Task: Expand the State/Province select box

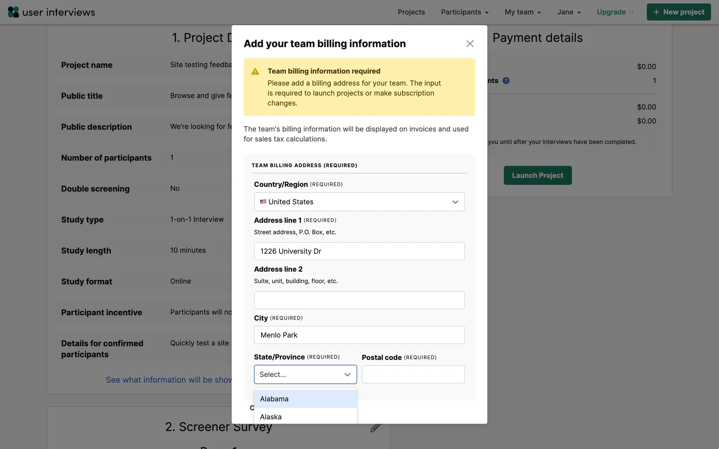Action: 305,375
